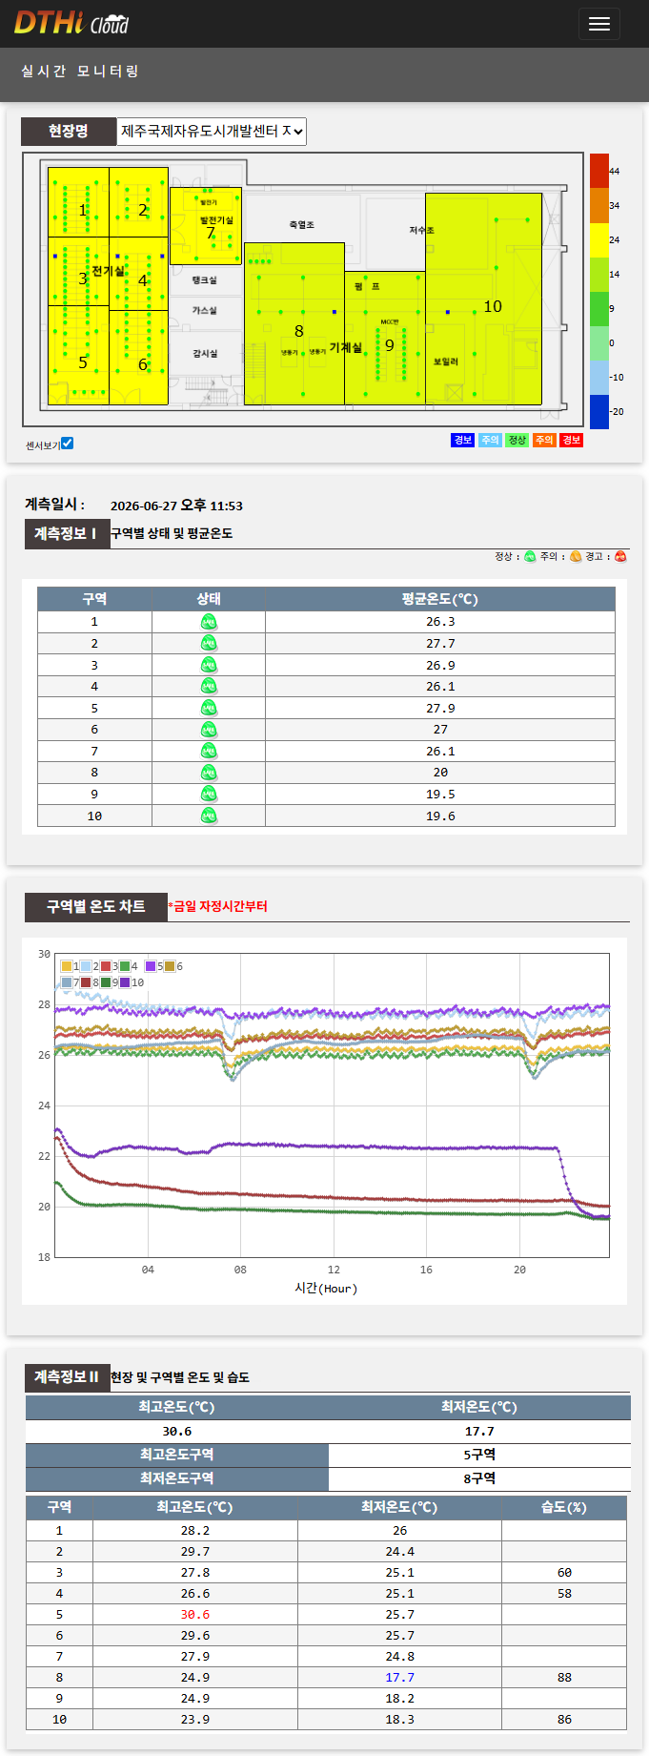Click status icon for zone 9 row

[x=209, y=795]
